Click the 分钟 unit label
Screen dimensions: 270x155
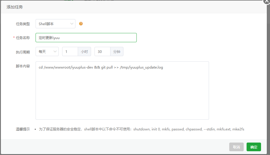(x=117, y=51)
